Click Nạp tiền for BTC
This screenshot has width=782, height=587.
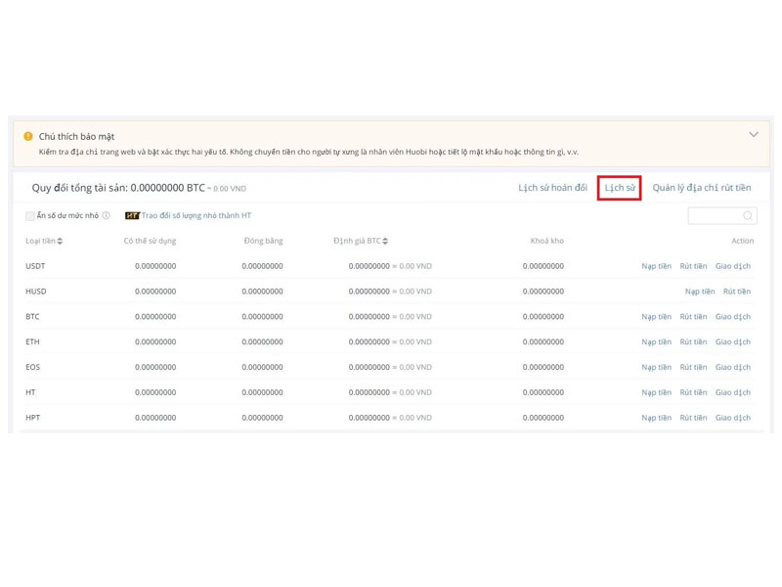[656, 316]
